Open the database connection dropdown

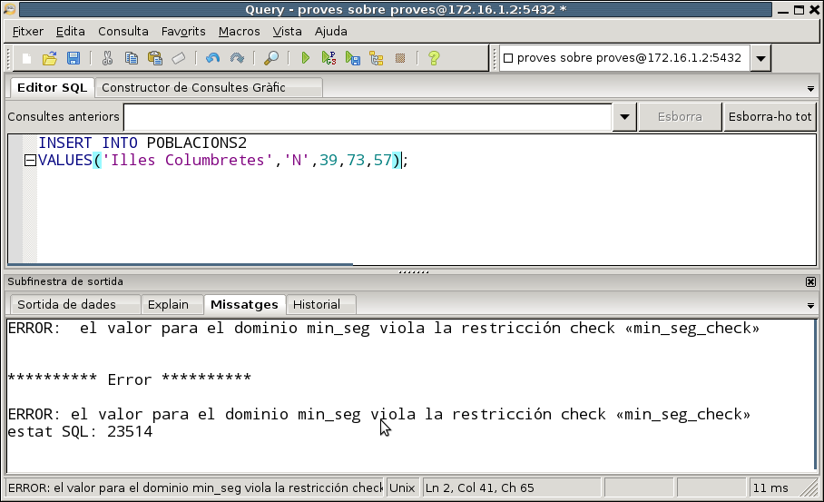[x=760, y=59]
